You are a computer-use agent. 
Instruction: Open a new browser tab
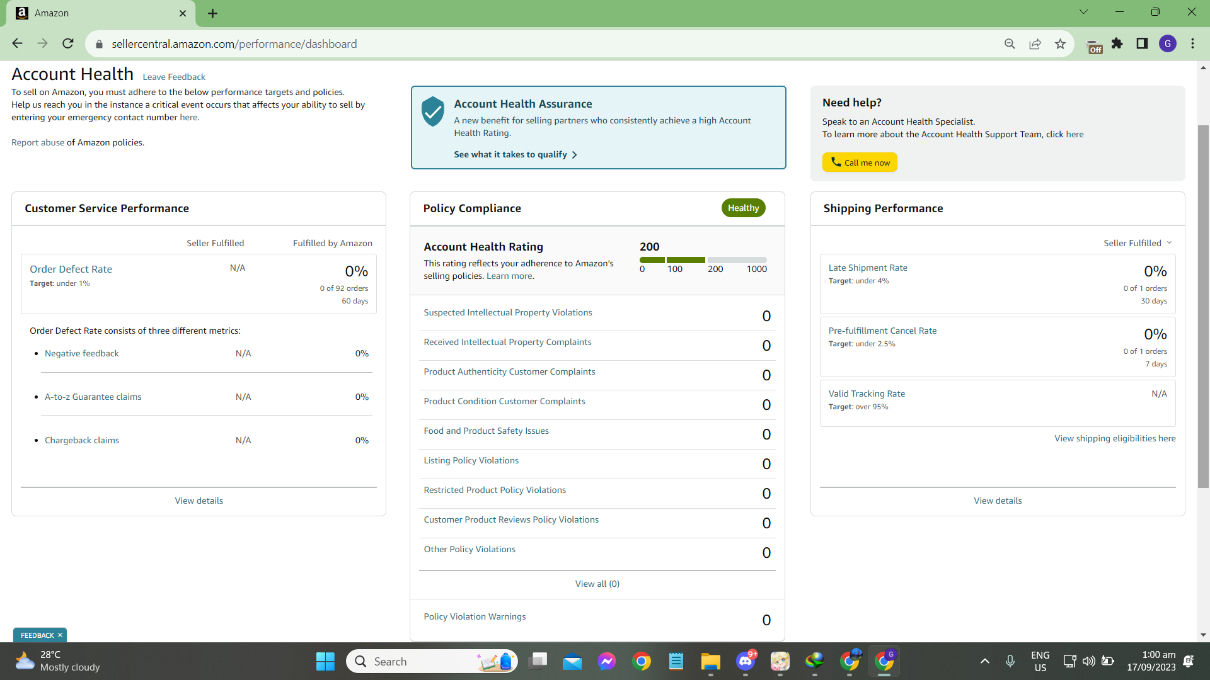coord(212,13)
